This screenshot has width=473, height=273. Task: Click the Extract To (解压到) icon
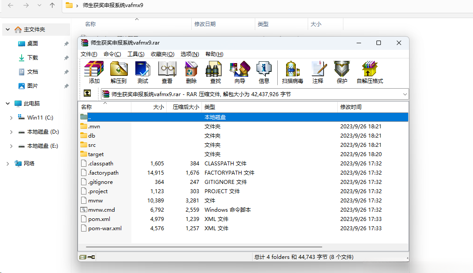pos(119,72)
